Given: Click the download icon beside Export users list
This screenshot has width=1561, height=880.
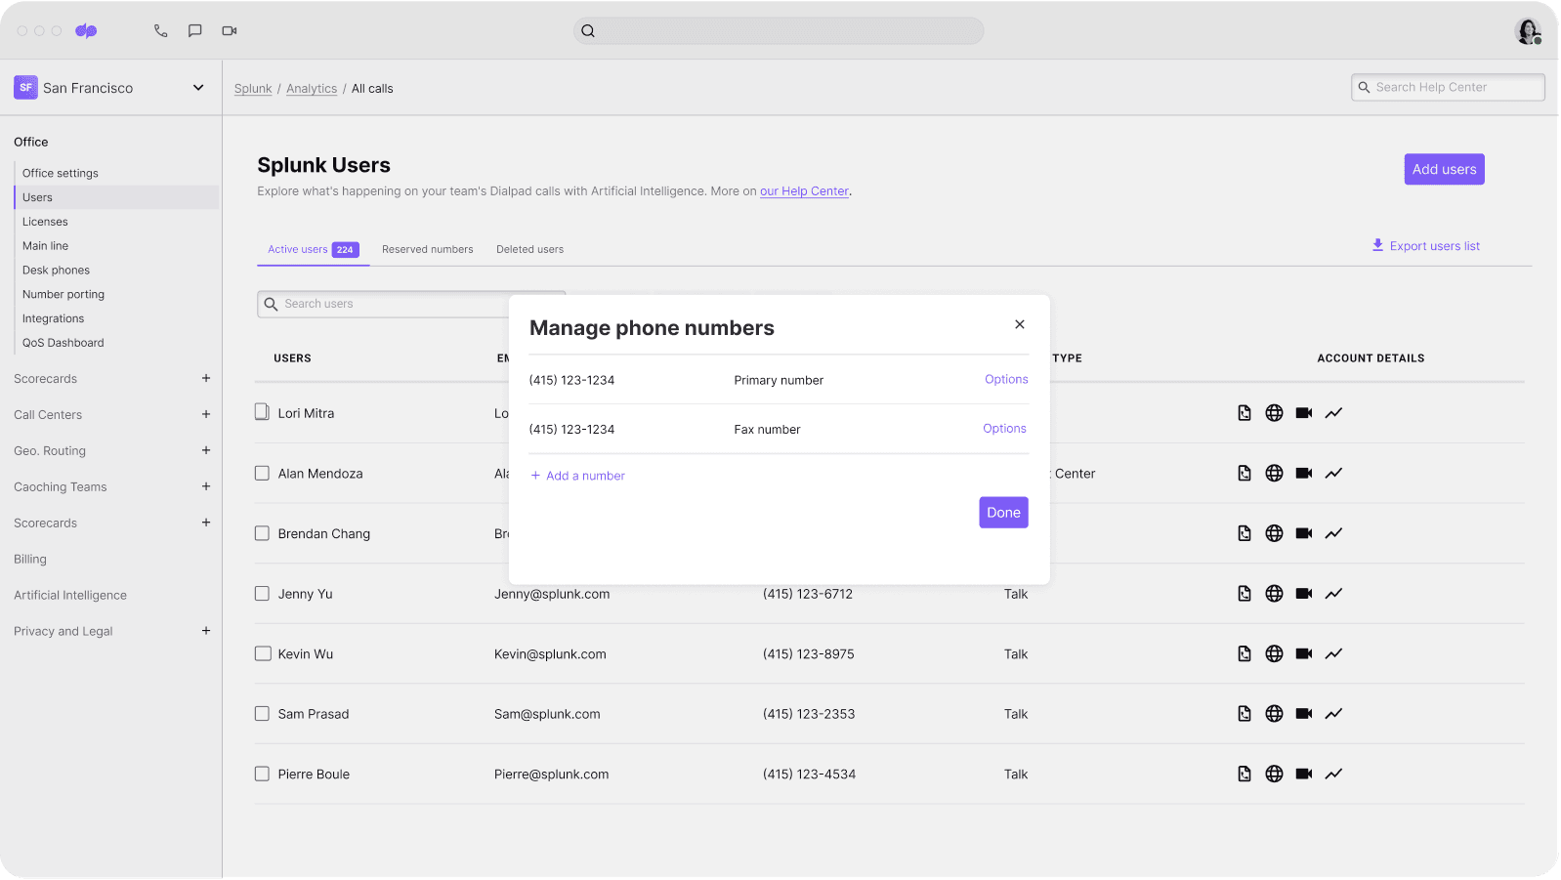Looking at the screenshot, I should [1377, 245].
